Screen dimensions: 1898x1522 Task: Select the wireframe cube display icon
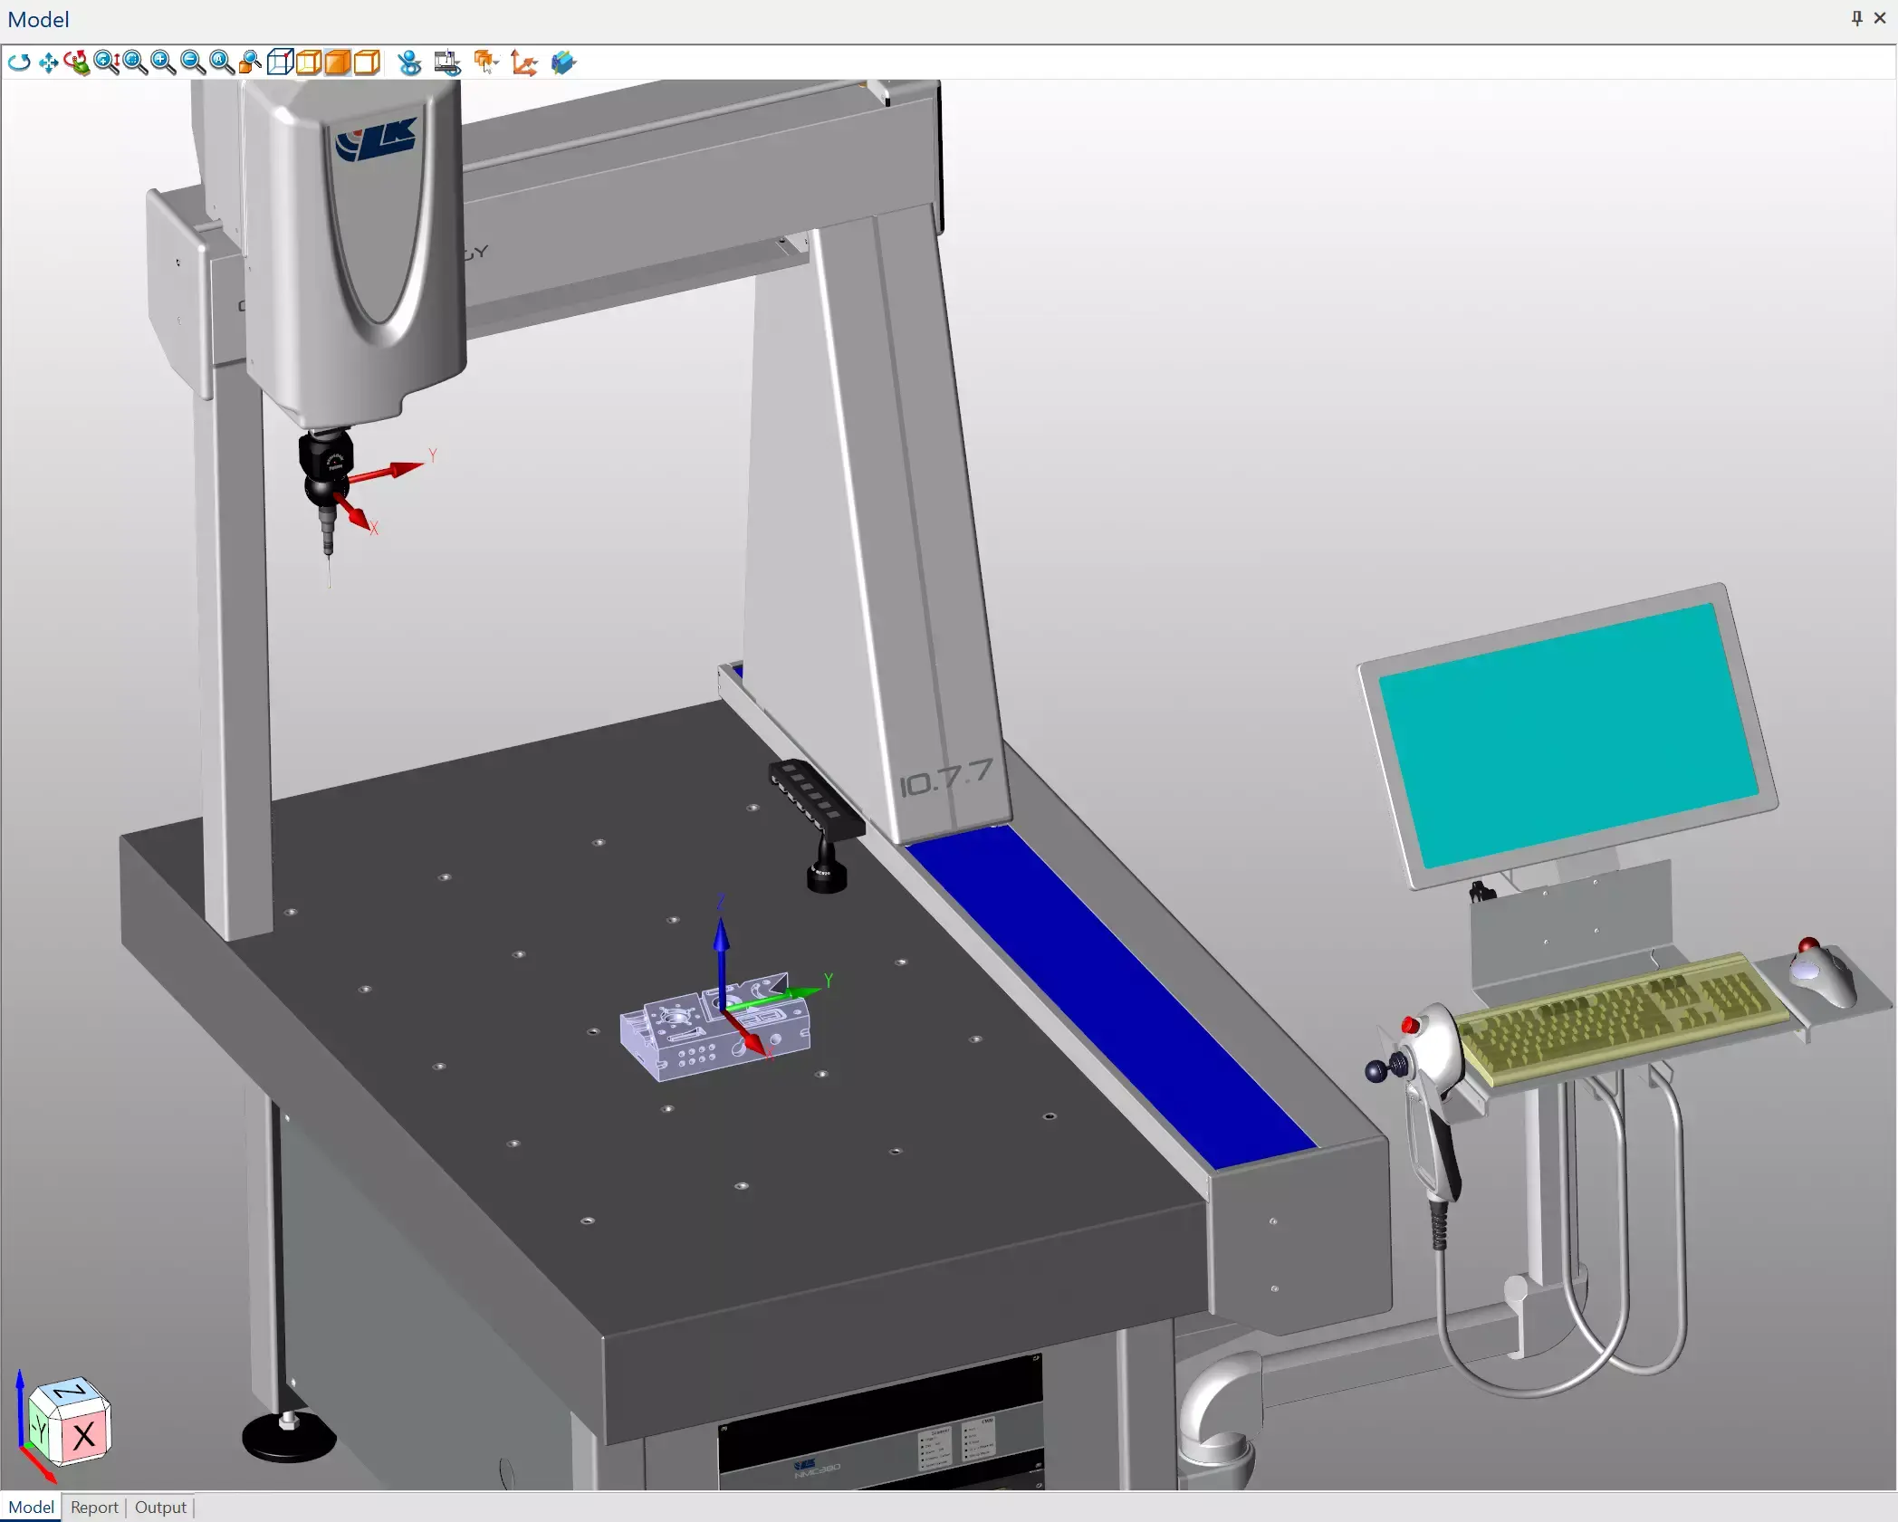tap(279, 62)
